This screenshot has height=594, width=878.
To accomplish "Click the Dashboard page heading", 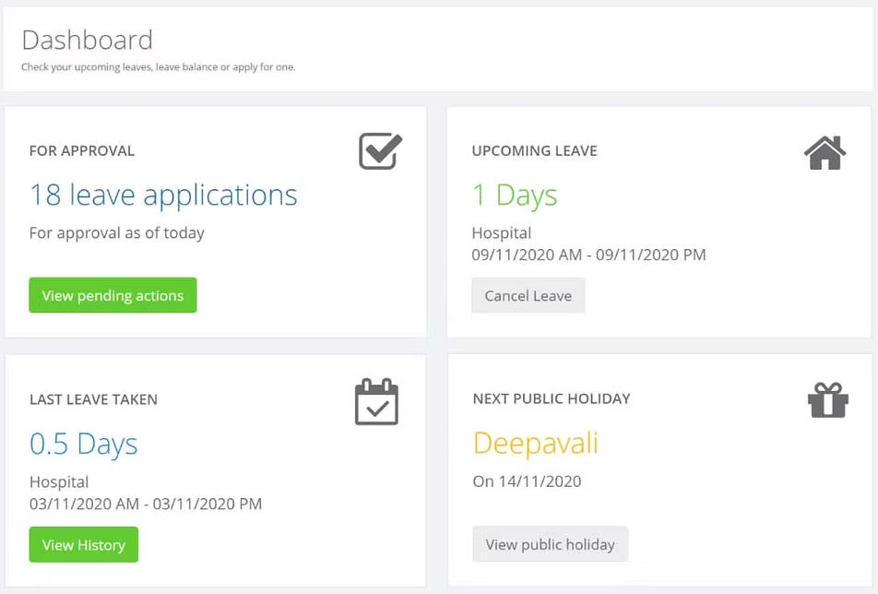I will (x=88, y=41).
